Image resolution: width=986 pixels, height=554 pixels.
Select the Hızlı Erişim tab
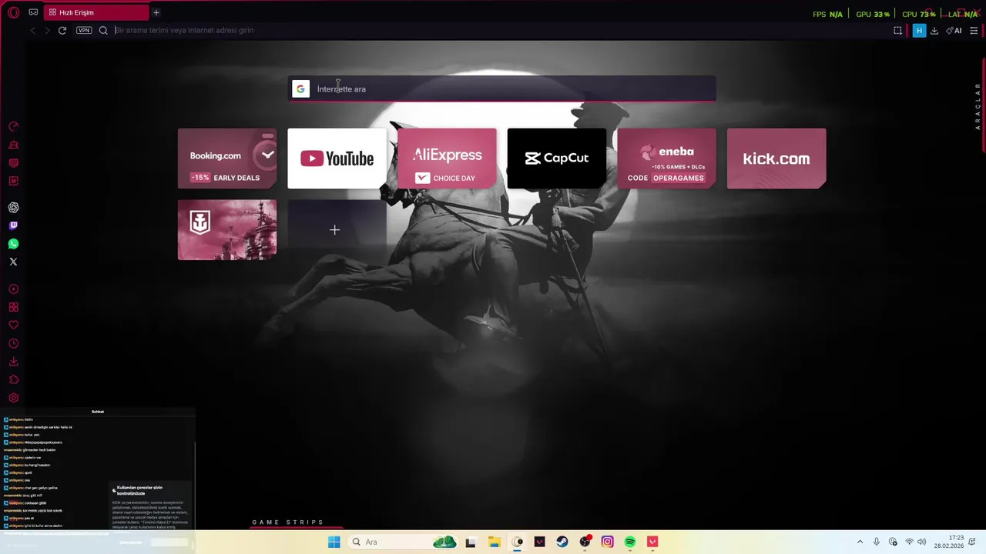96,12
